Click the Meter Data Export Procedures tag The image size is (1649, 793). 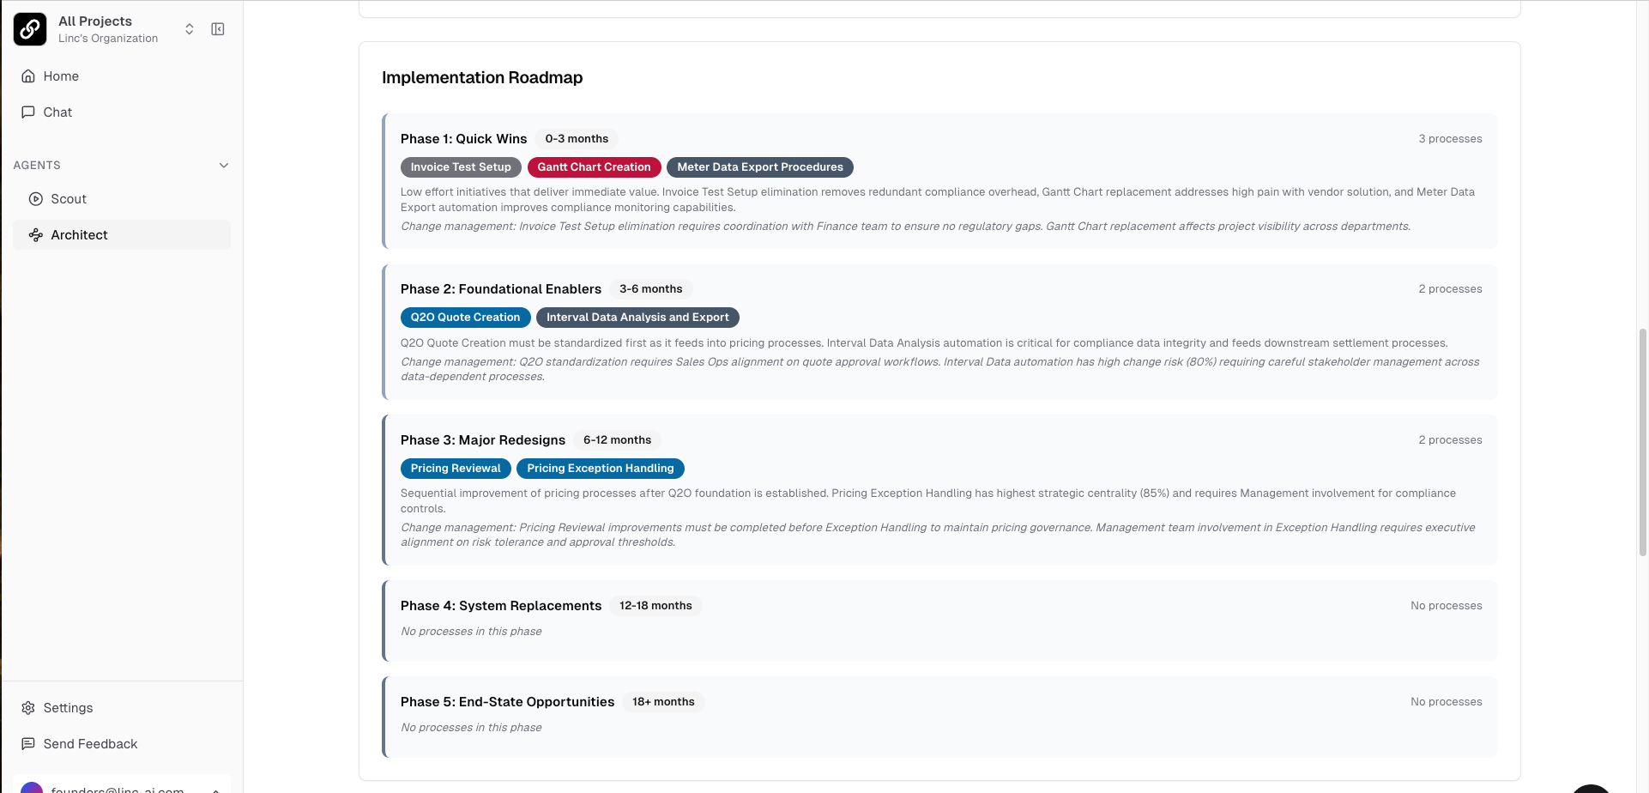759,167
